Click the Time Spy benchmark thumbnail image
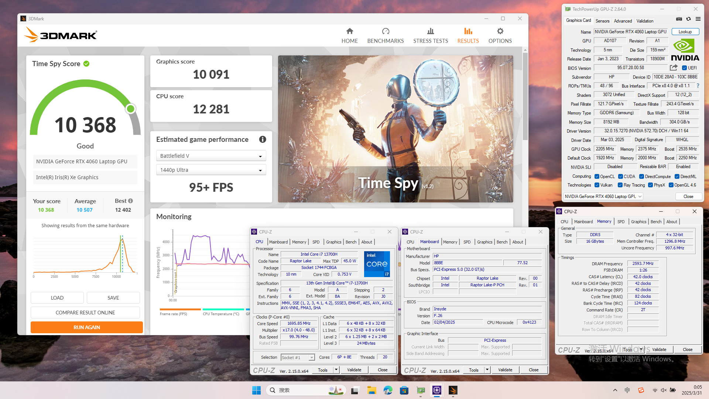The image size is (709, 399). pyautogui.click(x=395, y=129)
